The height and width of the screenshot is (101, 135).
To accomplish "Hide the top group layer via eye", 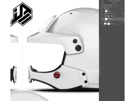I will (x=101, y=7).
